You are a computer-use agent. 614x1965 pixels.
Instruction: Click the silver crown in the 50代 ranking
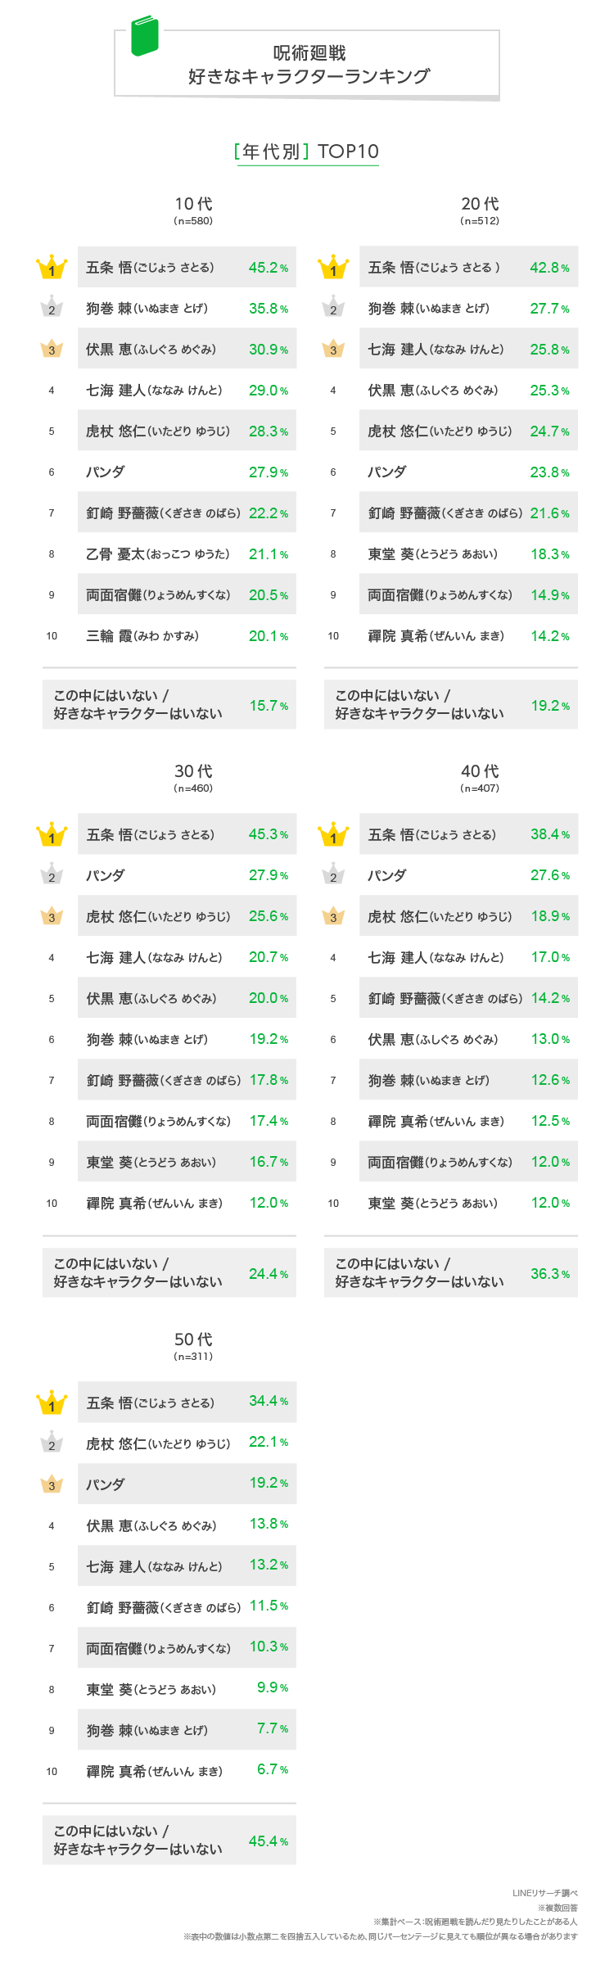[52, 1443]
